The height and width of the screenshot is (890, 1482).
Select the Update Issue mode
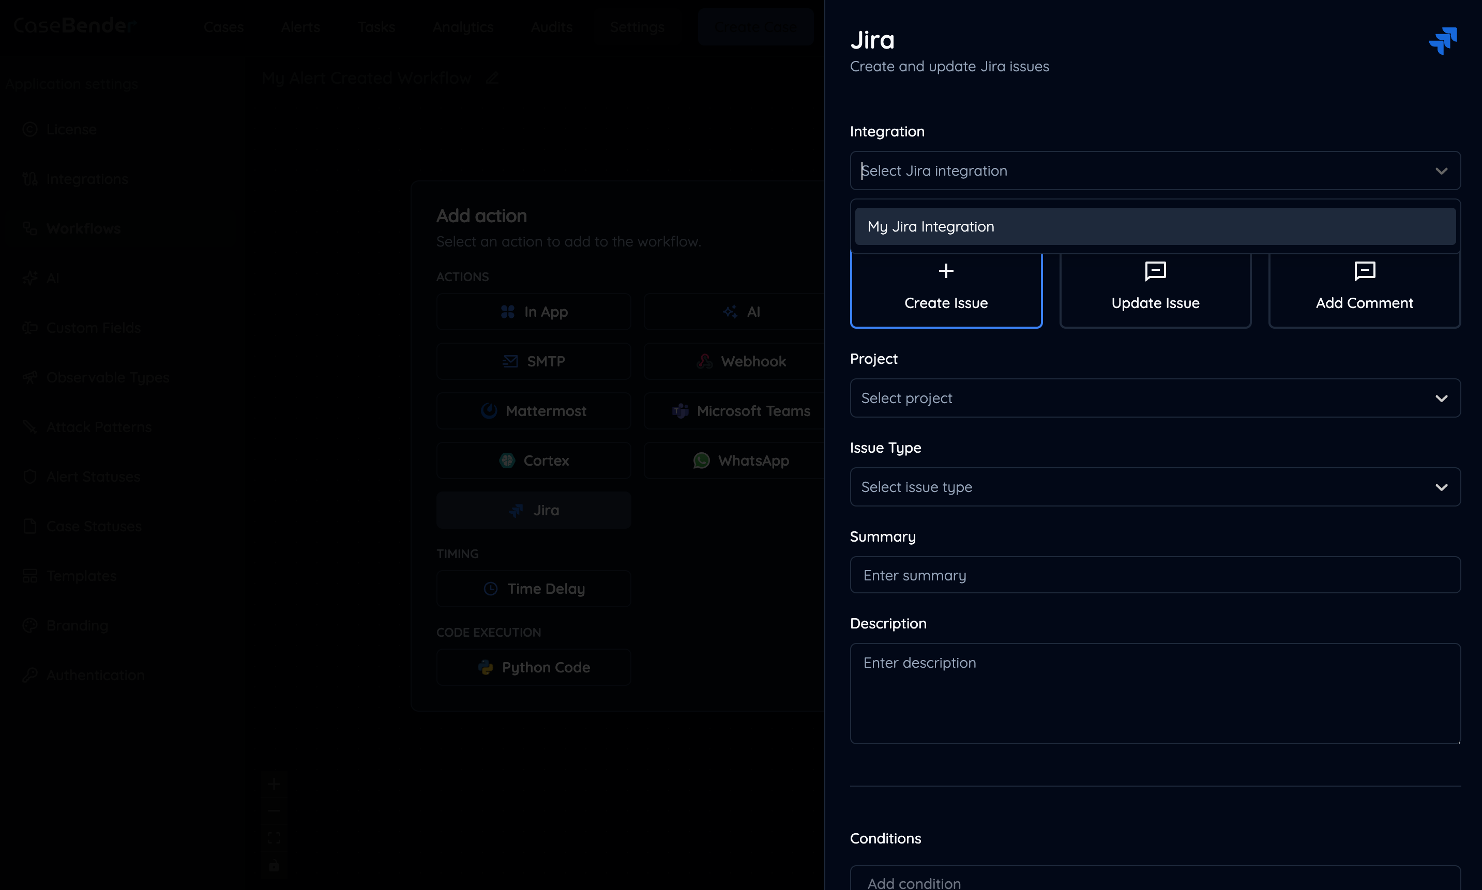click(x=1154, y=289)
